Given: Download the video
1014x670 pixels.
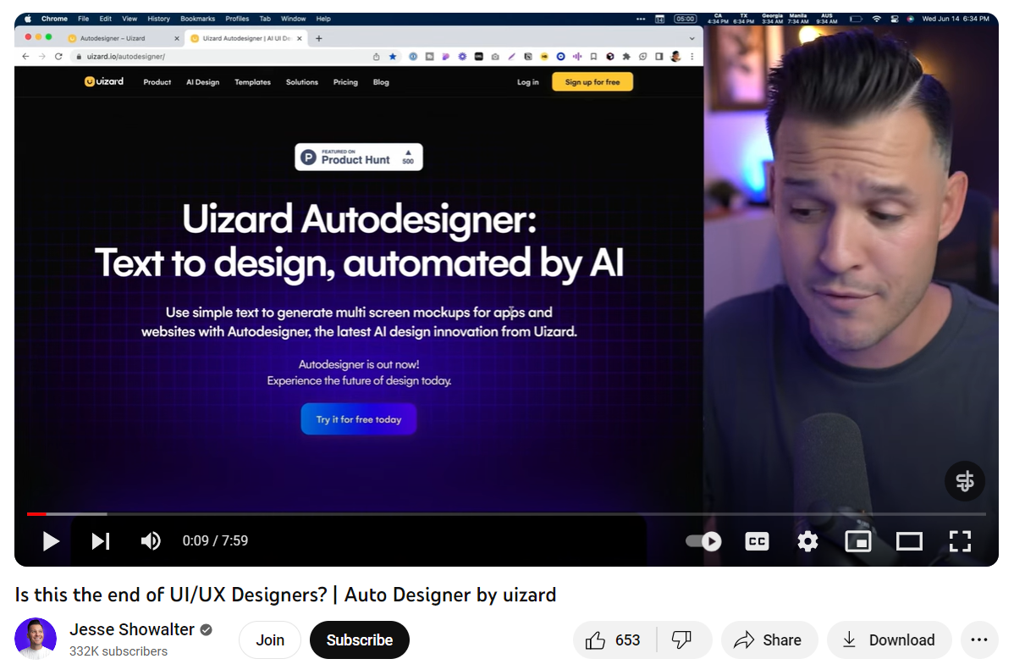Looking at the screenshot, I should 890,640.
